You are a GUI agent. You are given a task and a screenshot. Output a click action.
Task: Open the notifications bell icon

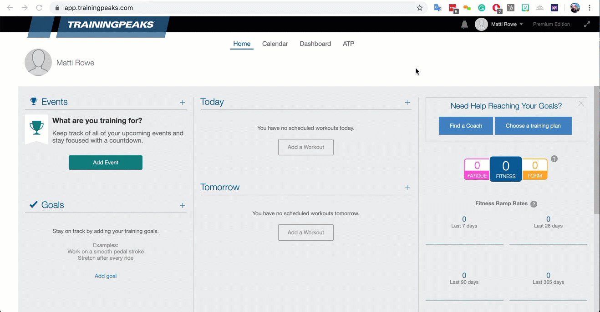pyautogui.click(x=464, y=24)
